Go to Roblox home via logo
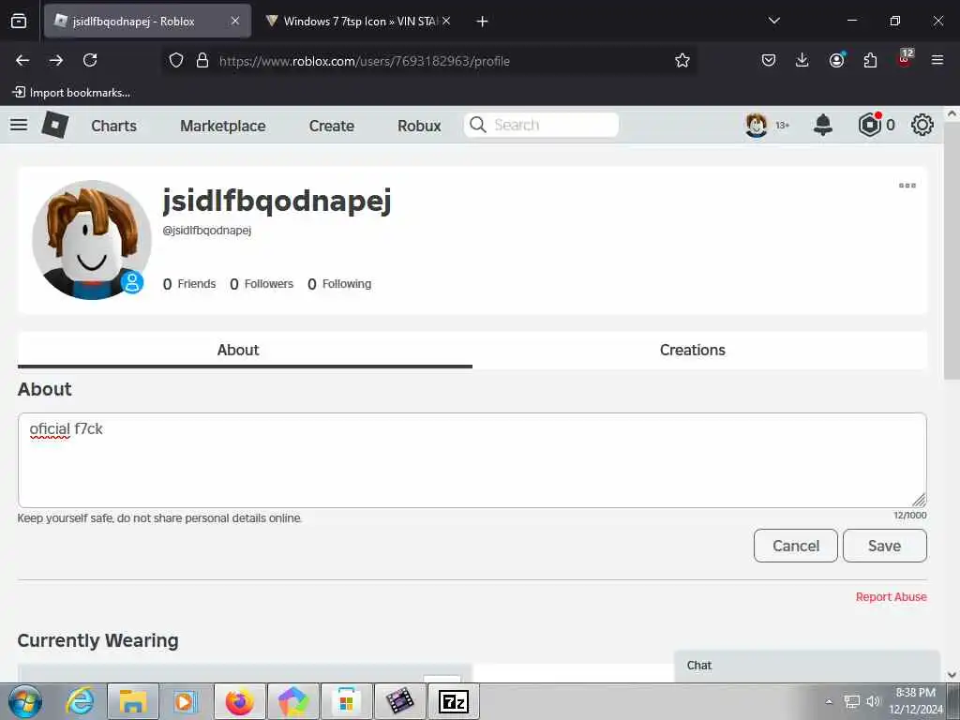960x720 pixels. pyautogui.click(x=55, y=125)
